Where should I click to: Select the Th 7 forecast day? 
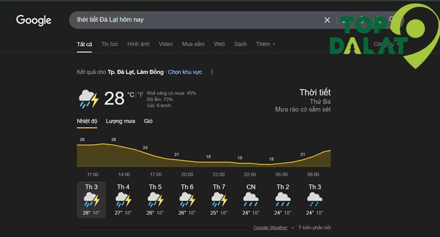pos(219,200)
